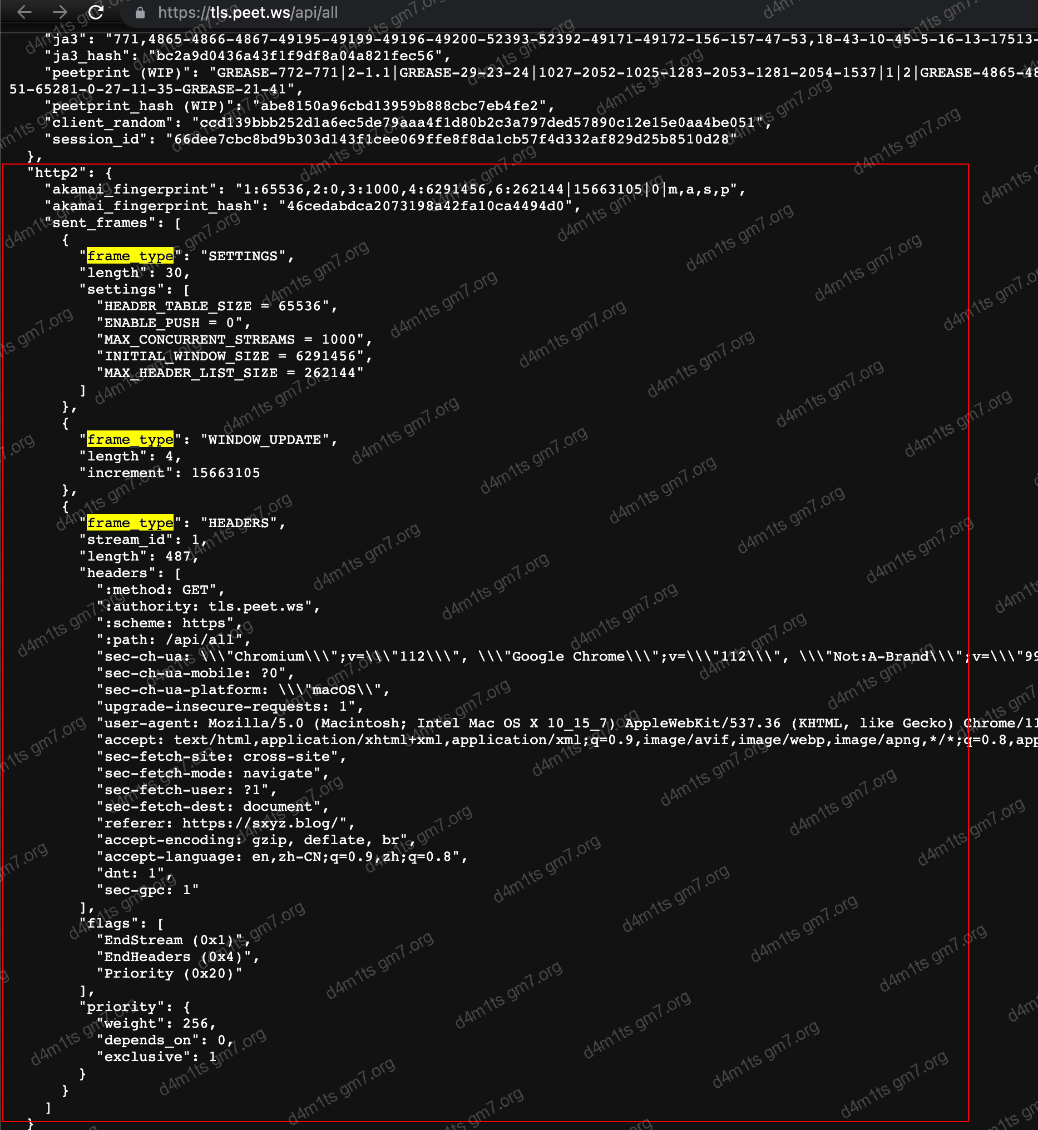The image size is (1038, 1130).
Task: Click the "EndHeaders (0x4)" flag
Action: coord(178,957)
